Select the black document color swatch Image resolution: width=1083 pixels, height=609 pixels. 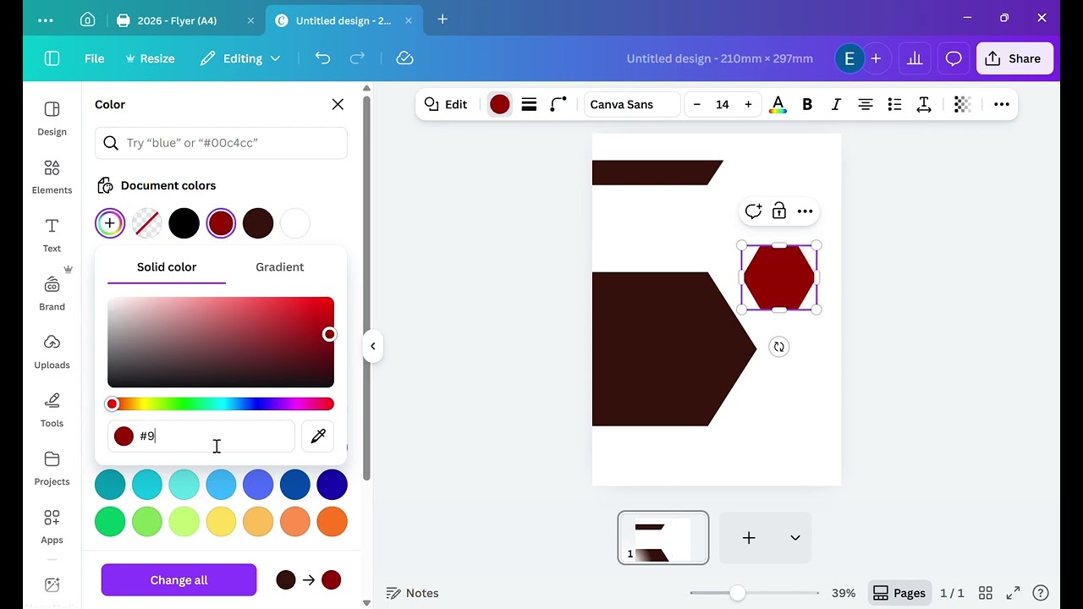pos(184,223)
